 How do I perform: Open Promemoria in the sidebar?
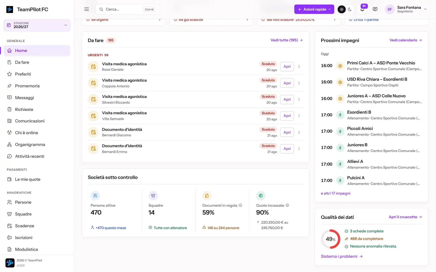(x=37, y=86)
